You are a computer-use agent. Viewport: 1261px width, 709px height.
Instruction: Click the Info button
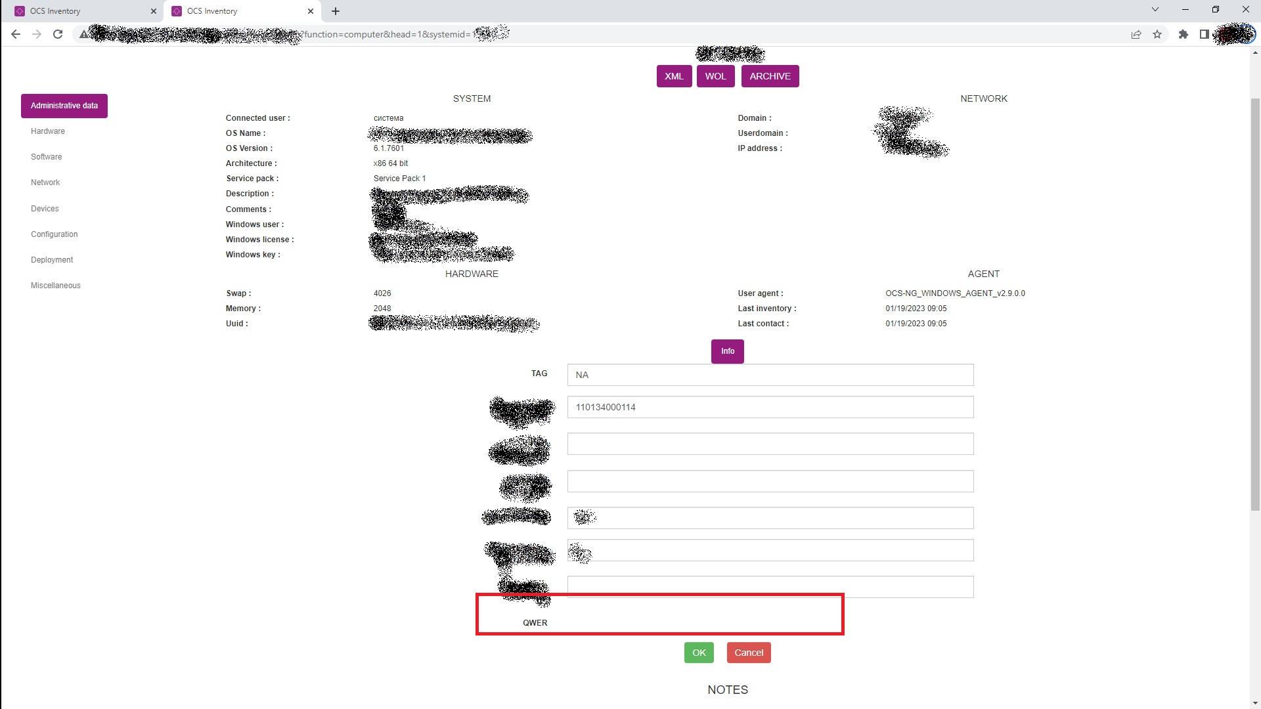tap(727, 351)
